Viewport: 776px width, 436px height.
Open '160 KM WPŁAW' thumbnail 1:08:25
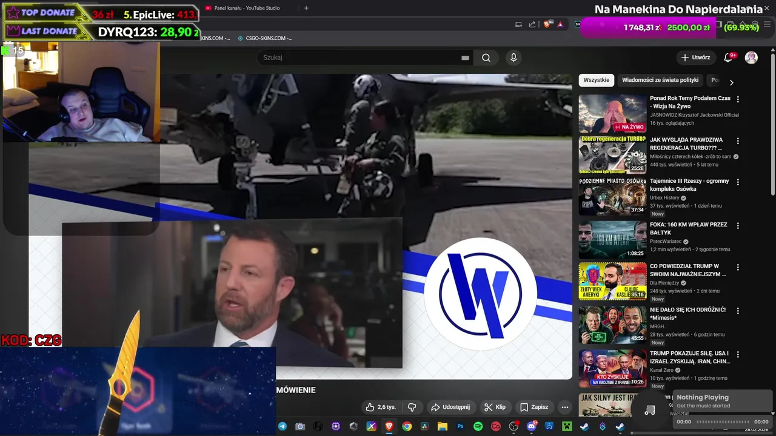point(612,240)
